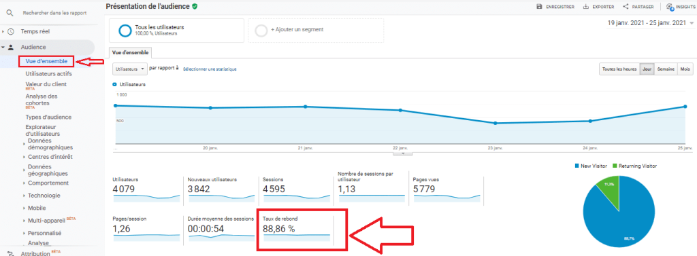Click the Partager share icon

coord(626,7)
